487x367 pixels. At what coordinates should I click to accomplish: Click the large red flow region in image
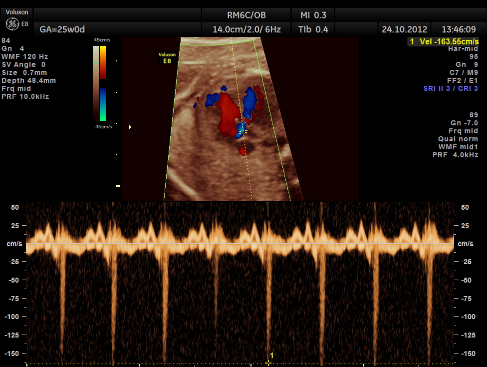229,113
